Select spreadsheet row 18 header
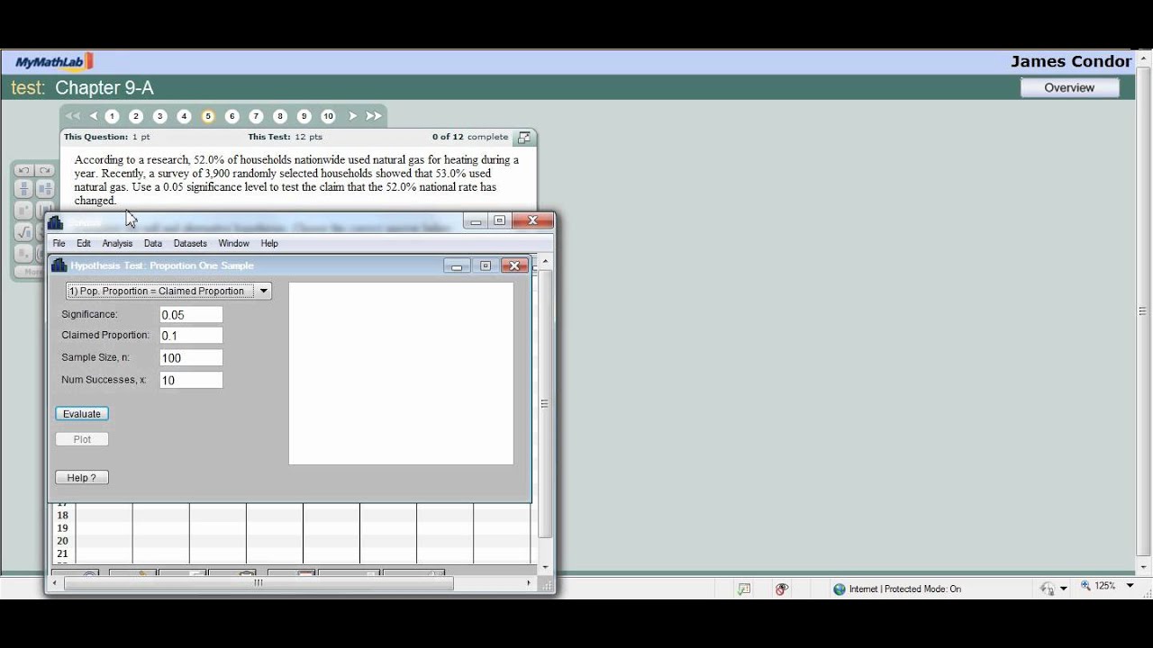This screenshot has width=1153, height=648. pyautogui.click(x=62, y=516)
